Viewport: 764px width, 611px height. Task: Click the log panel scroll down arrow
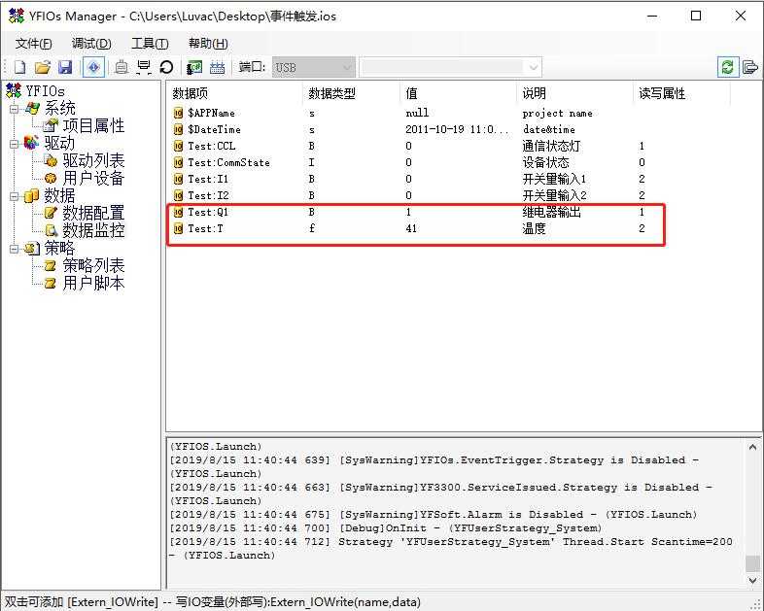(752, 580)
